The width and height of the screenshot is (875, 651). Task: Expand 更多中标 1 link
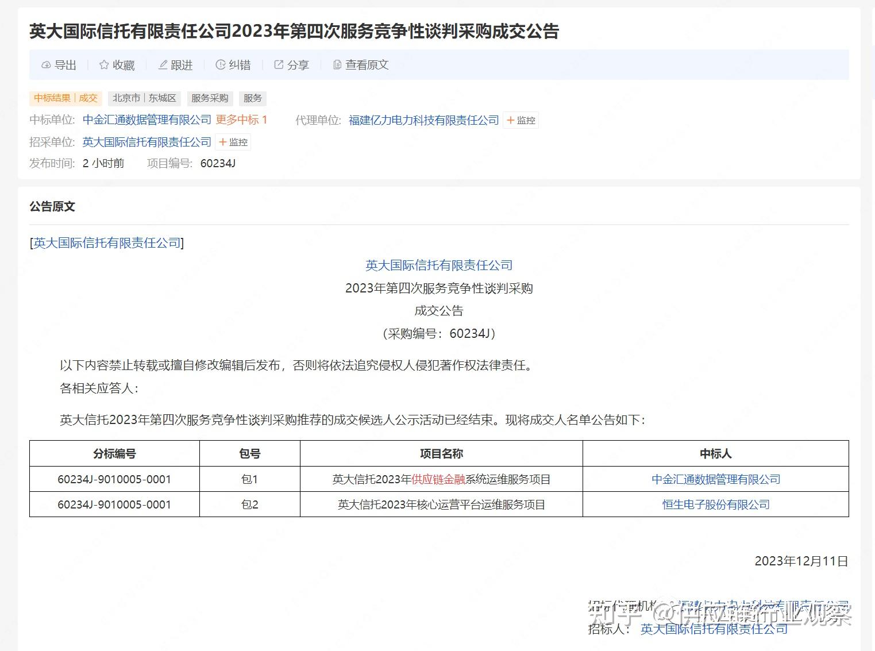[x=241, y=120]
